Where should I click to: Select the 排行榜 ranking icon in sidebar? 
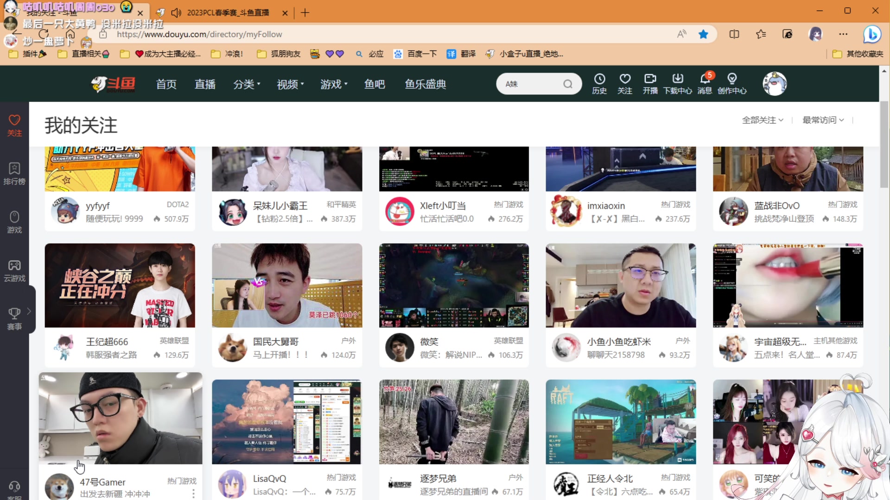pyautogui.click(x=14, y=174)
